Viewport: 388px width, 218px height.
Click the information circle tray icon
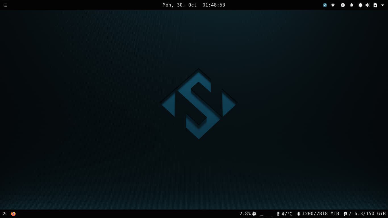[x=343, y=5]
